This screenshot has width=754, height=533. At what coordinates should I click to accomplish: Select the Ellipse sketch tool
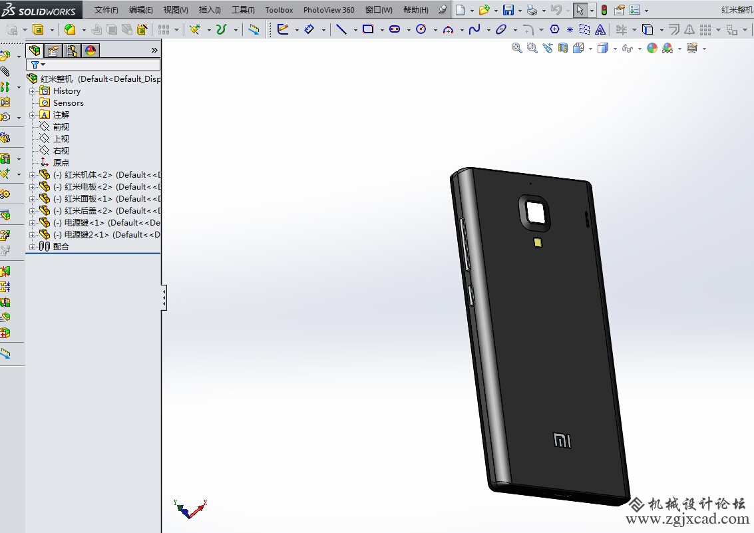pyautogui.click(x=501, y=29)
